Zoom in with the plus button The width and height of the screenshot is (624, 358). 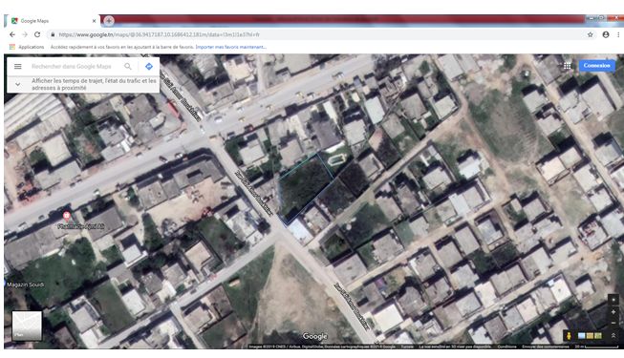pos(613,312)
